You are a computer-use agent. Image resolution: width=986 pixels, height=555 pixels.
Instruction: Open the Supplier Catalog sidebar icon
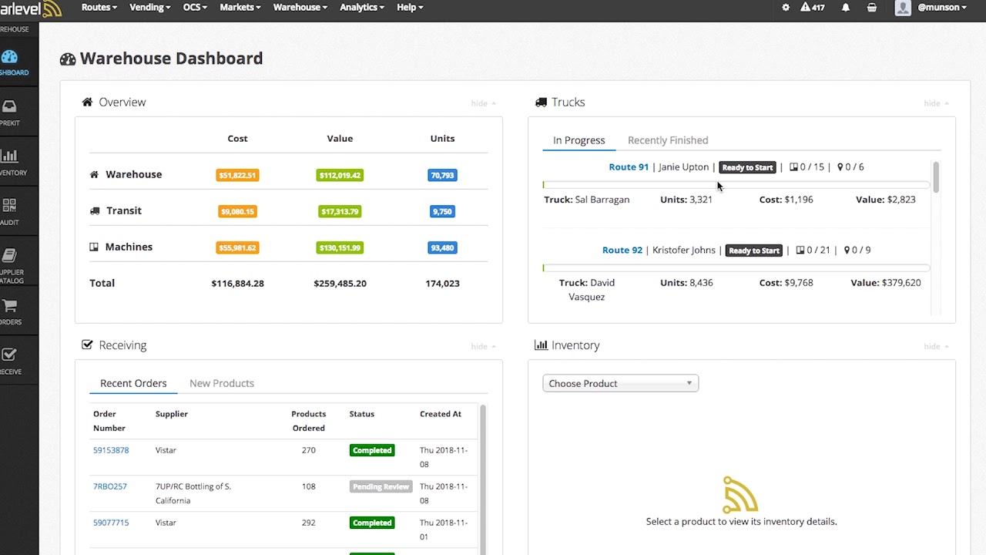pos(9,255)
